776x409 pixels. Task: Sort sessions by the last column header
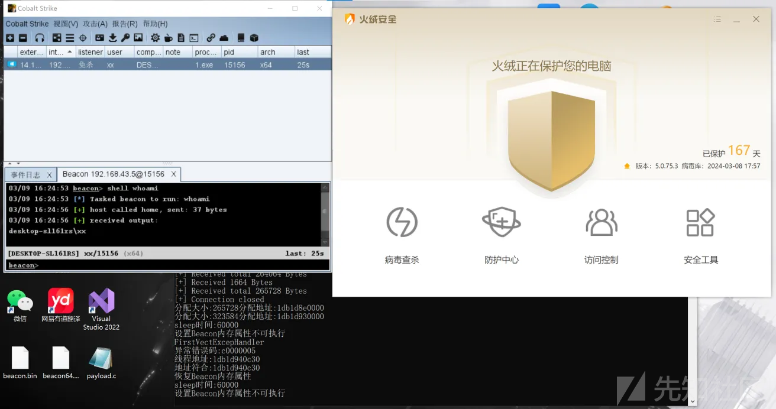[x=313, y=52]
